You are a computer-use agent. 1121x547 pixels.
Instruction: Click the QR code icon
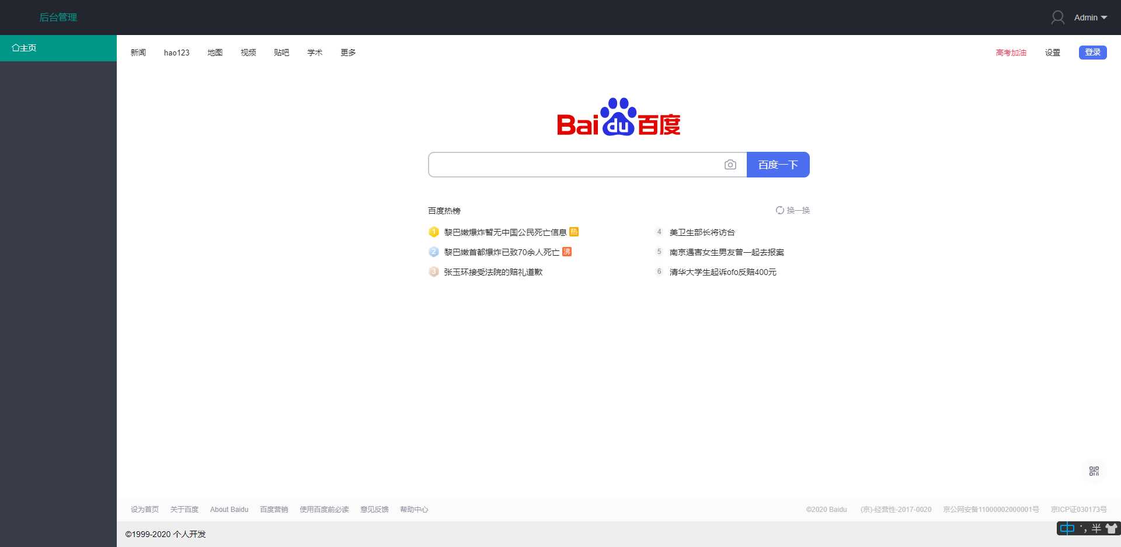[1094, 471]
